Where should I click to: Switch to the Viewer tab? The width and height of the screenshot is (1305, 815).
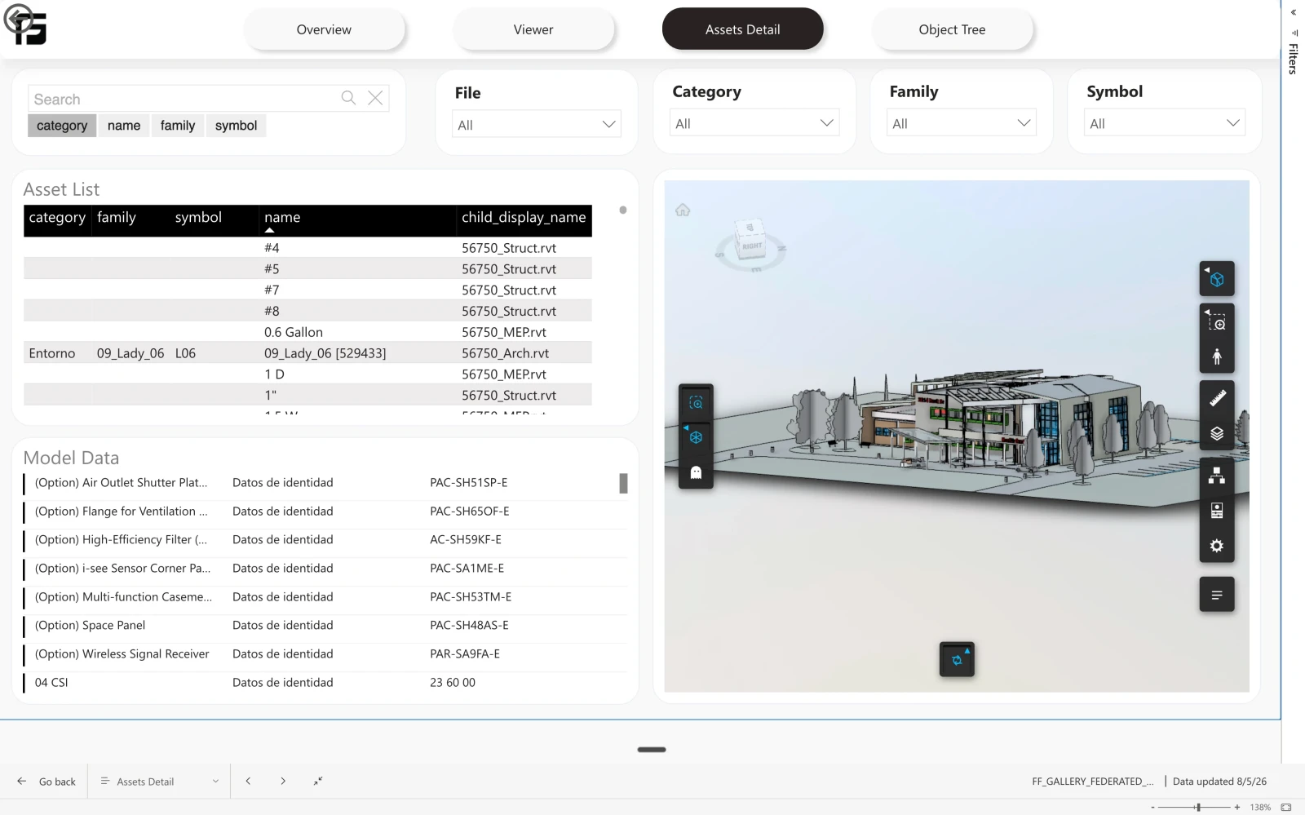(x=533, y=29)
